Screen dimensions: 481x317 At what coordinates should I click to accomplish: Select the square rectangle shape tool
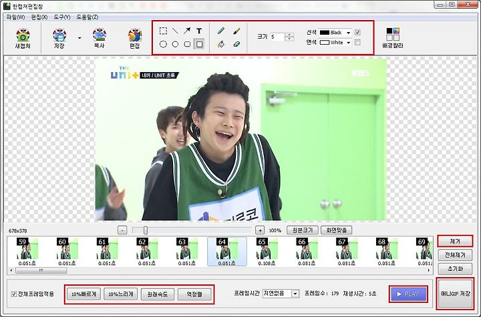[199, 44]
